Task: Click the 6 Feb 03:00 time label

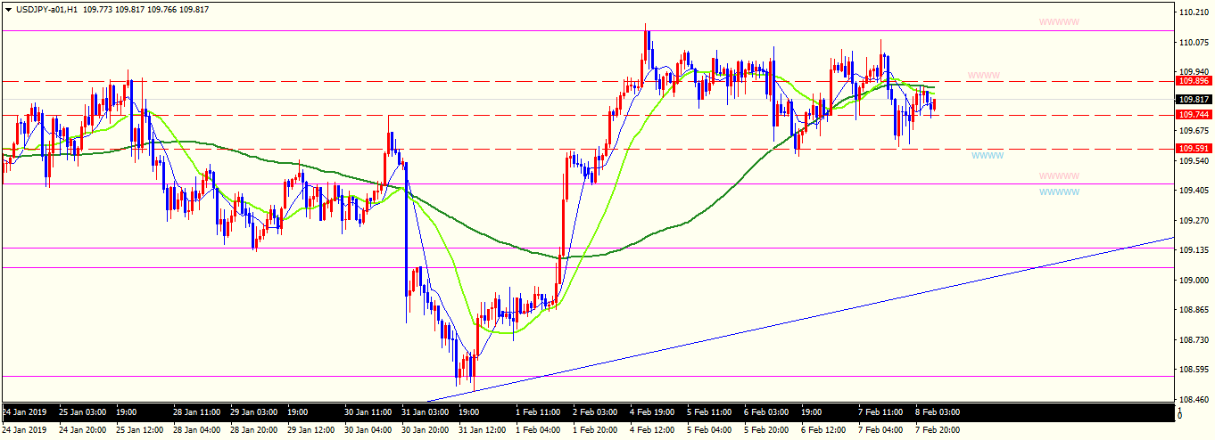Action: (x=766, y=412)
